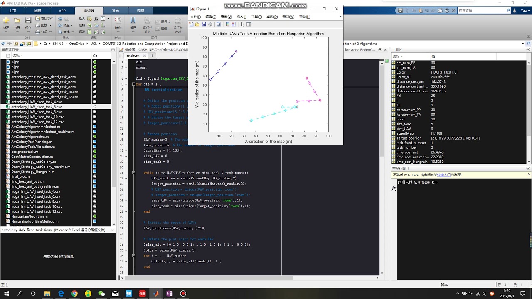The width and height of the screenshot is (532, 299).
Task: Select hugarian_UAV_fixed_task_4.csv in file list
Action: pyautogui.click(x=36, y=191)
